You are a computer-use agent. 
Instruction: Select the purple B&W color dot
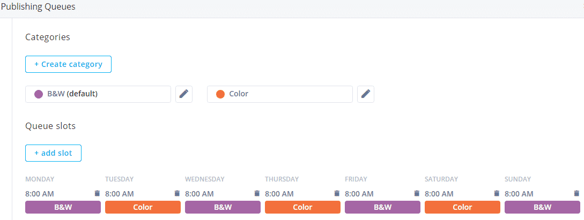point(39,94)
